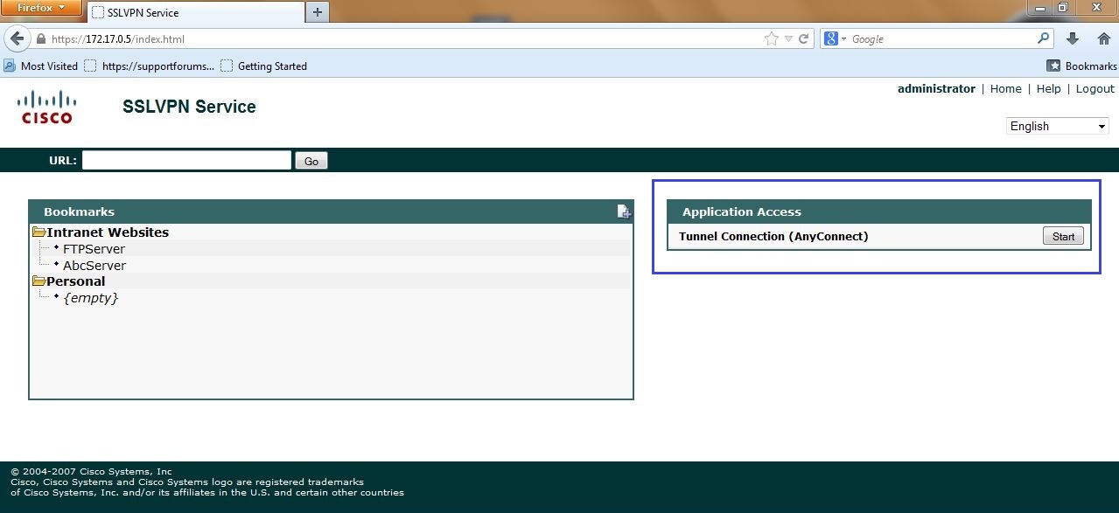The height and width of the screenshot is (513, 1119).
Task: Click the search magnifier icon
Action: [1042, 38]
